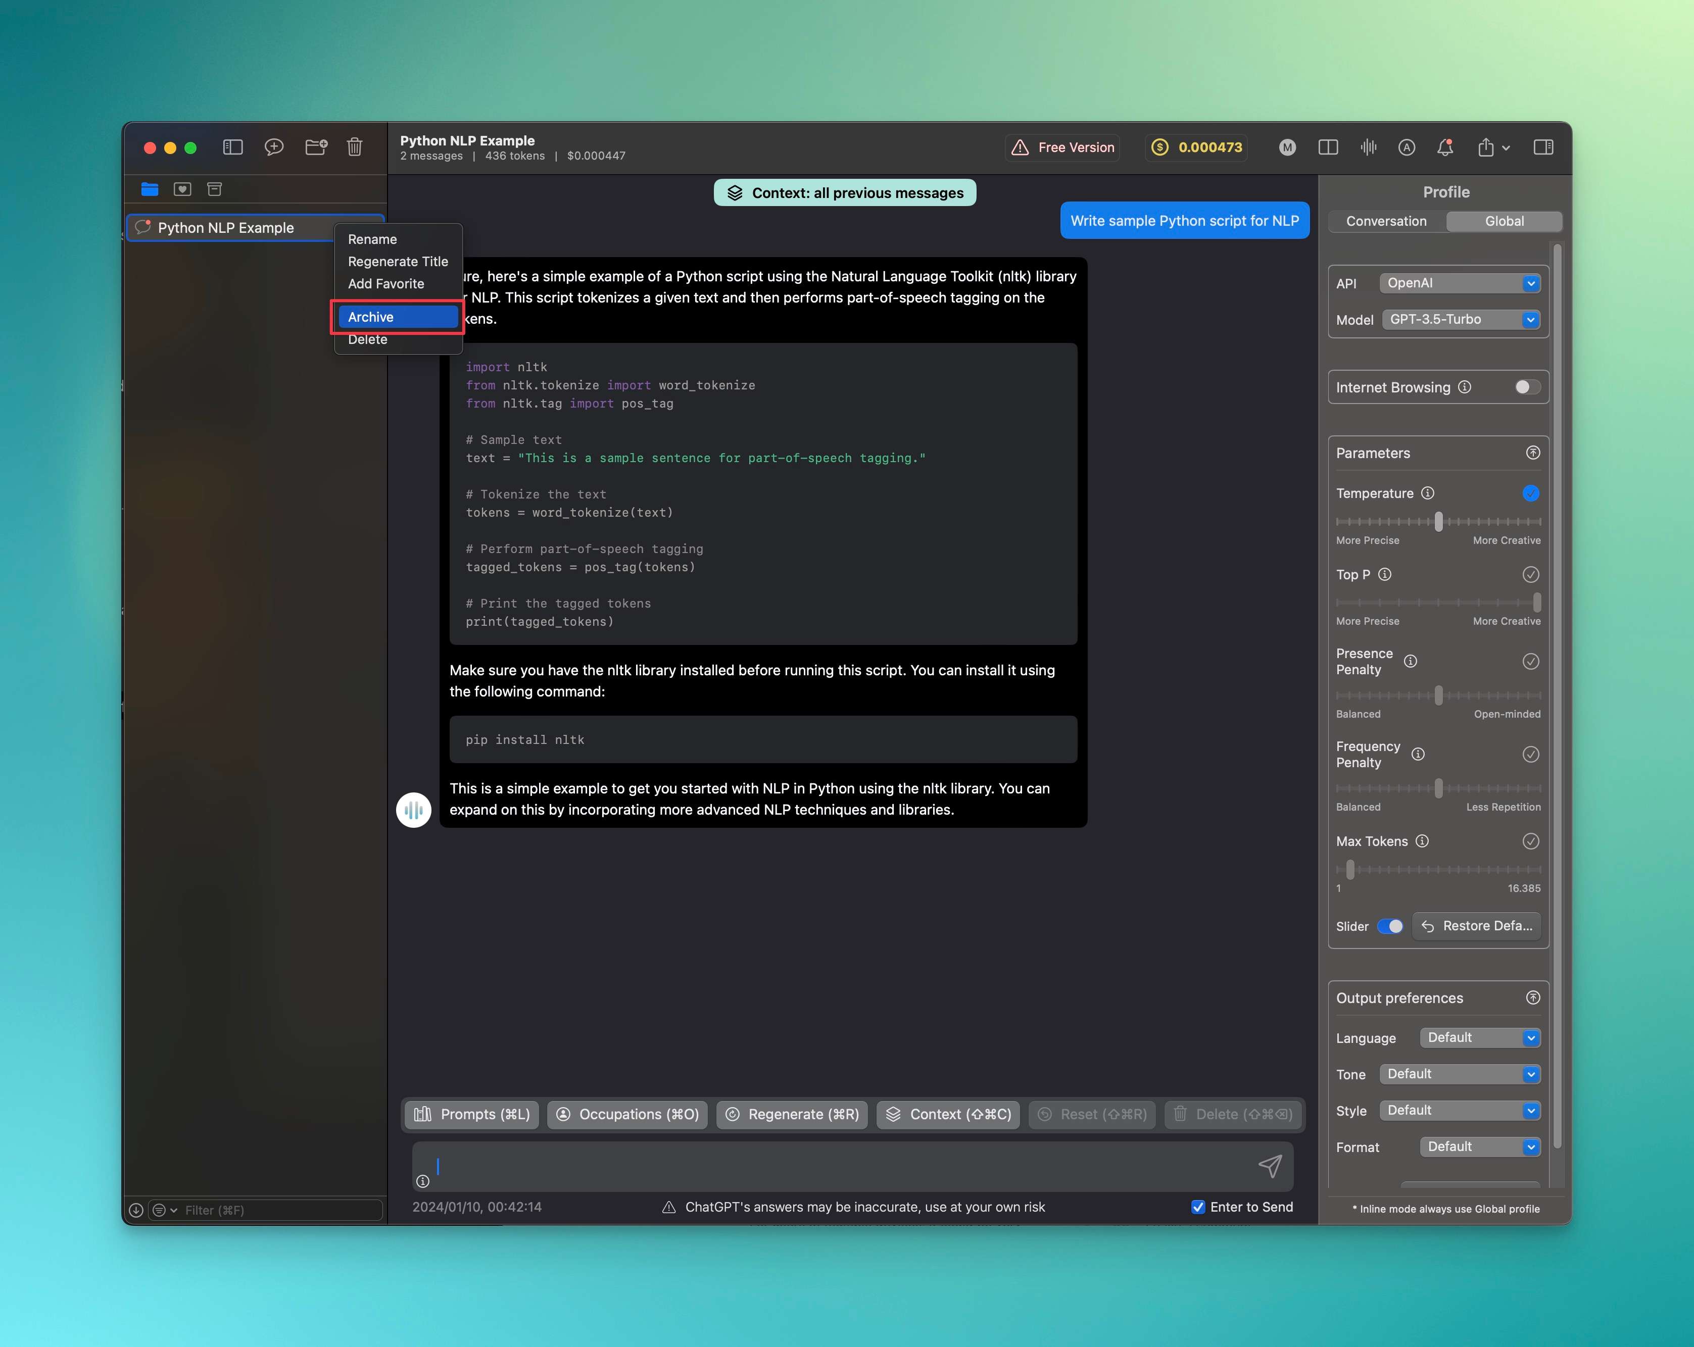The image size is (1694, 1347).
Task: Collapse the Parameters section
Action: (1533, 453)
